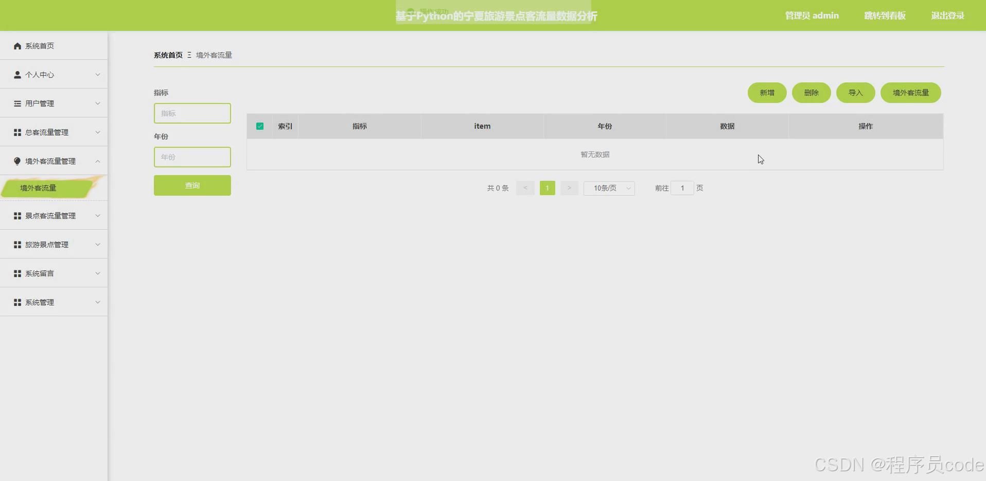Collapse the 境外客流量管理 chevron
Screen dimensions: 986x481
[x=98, y=161]
